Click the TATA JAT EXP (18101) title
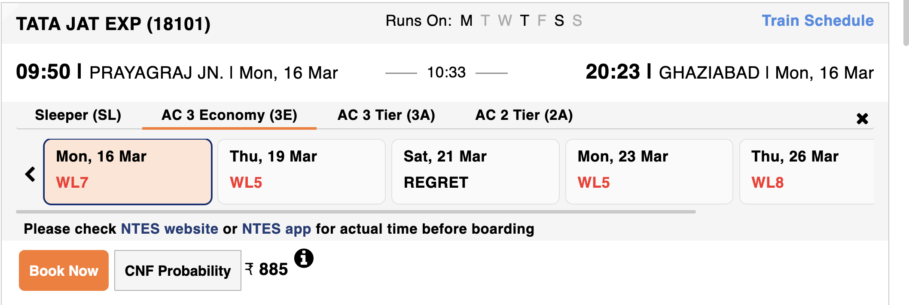 (x=113, y=24)
